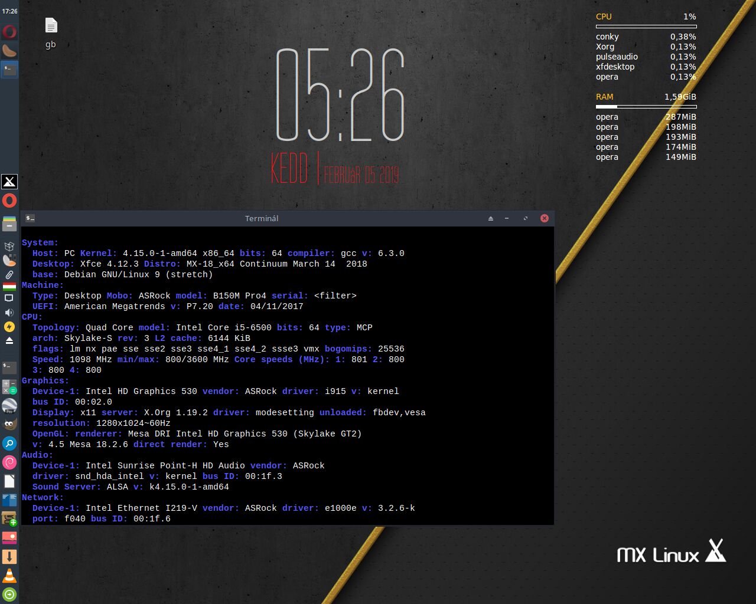The height and width of the screenshot is (604, 756).
Task: Click the 17:26 panel clock
Action: tap(9, 11)
